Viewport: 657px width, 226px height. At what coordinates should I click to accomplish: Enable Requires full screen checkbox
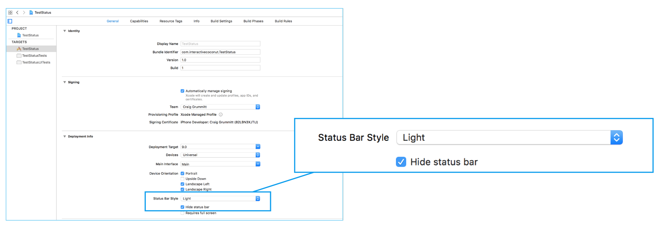click(x=182, y=213)
